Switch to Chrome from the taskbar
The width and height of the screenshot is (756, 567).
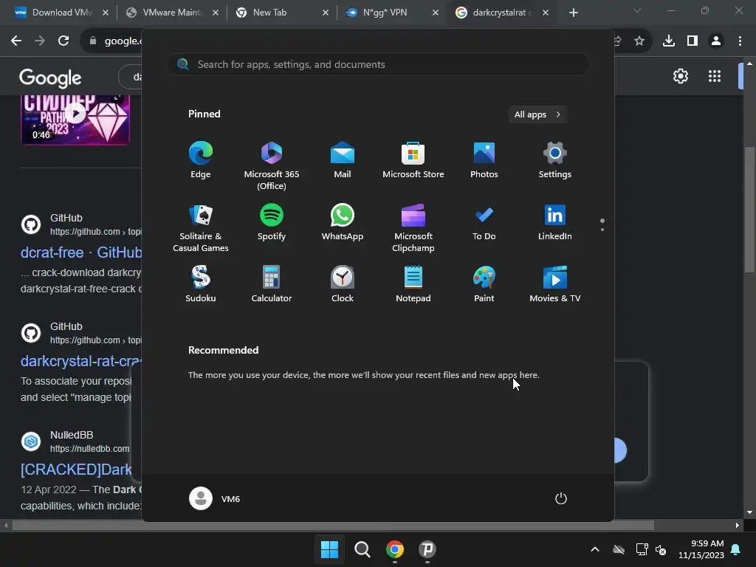click(395, 549)
